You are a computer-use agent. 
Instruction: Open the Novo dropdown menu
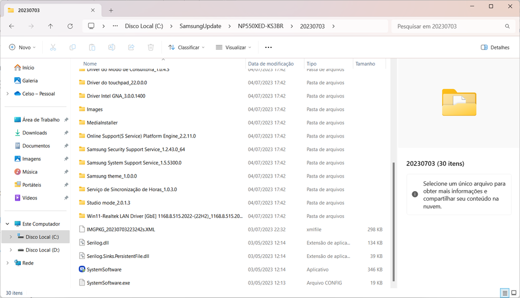[x=22, y=47]
